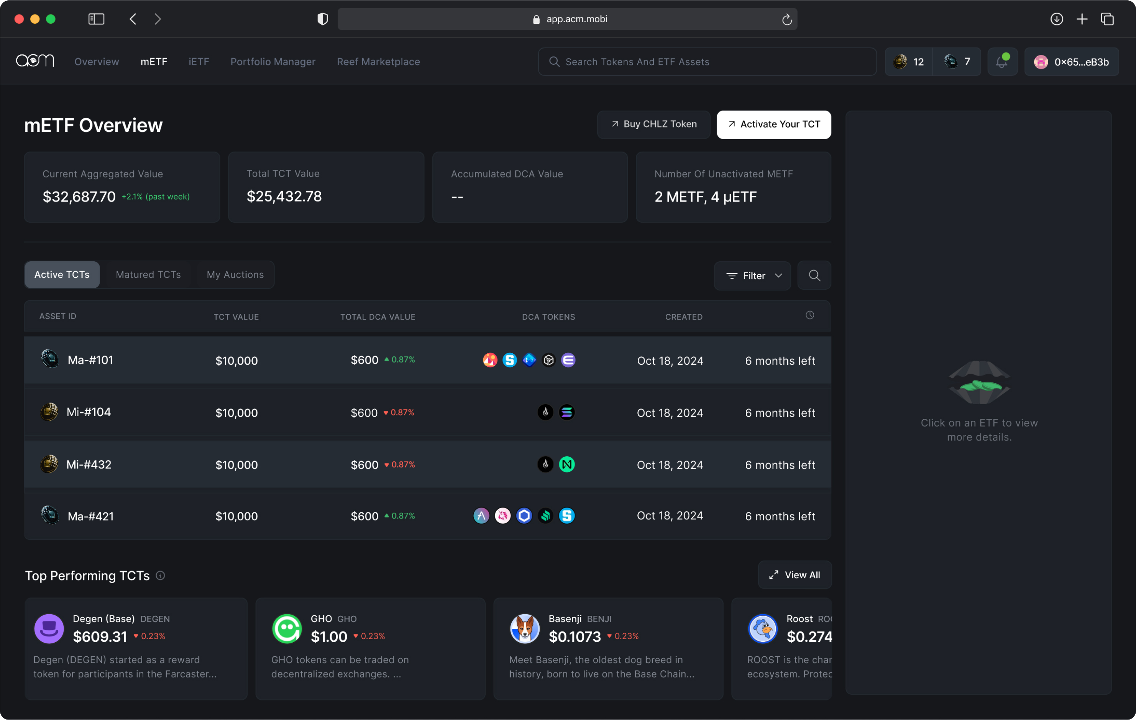Viewport: 1136px width, 720px height.
Task: Open iETF in top navigation
Action: pos(199,61)
